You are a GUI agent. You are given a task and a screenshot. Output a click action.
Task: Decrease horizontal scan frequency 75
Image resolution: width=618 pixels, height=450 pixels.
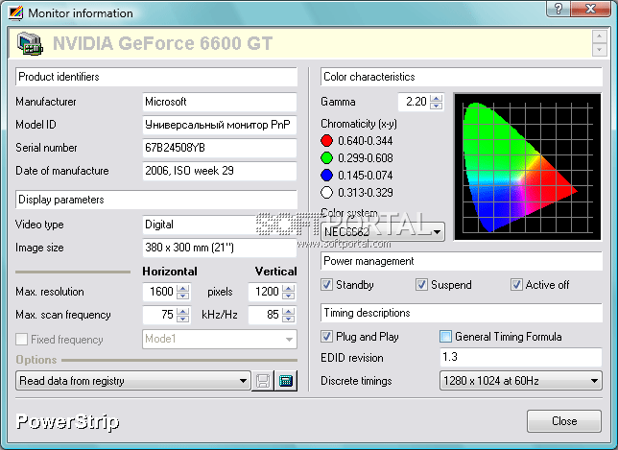click(182, 319)
